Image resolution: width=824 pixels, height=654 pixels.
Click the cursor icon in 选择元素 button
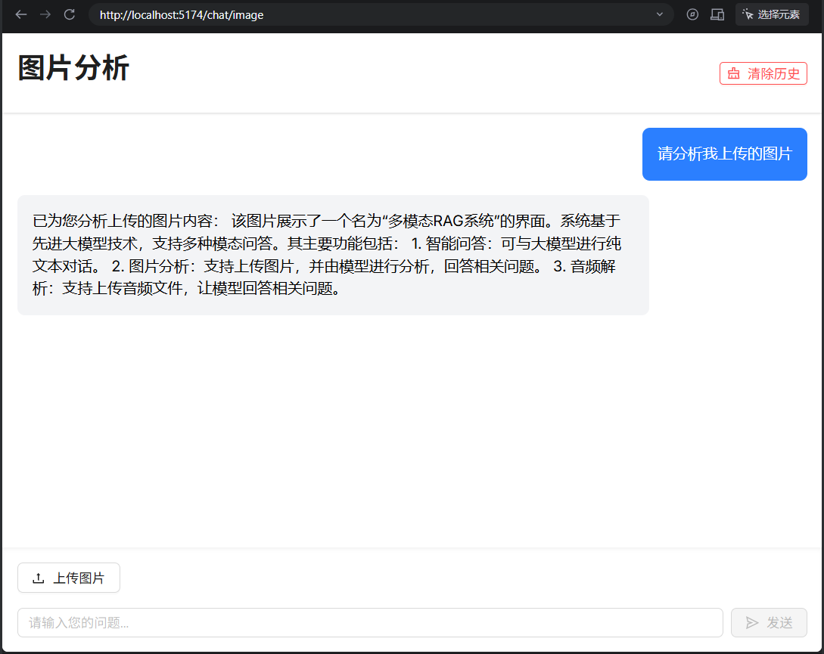click(746, 14)
